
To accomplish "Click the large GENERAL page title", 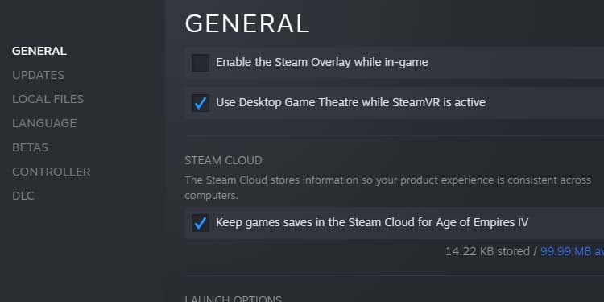I will pos(247,24).
